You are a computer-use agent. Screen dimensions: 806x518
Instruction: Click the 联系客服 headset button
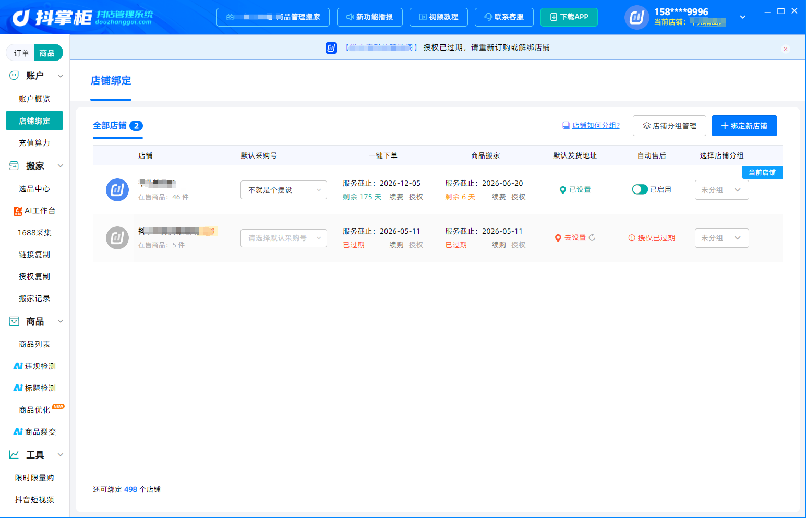pos(504,17)
